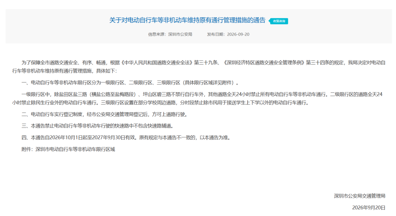
Task: Click item 四 stating the validity period
Action: click(126, 138)
